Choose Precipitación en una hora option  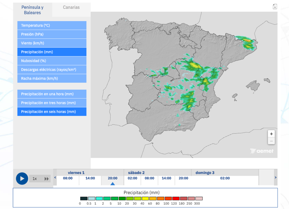point(52,94)
